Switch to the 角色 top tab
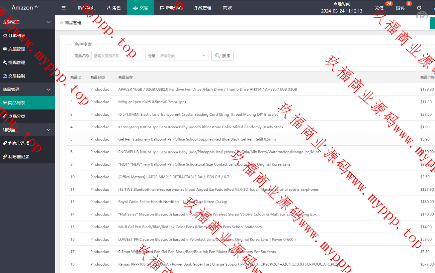The image size is (435, 273). pos(114,8)
